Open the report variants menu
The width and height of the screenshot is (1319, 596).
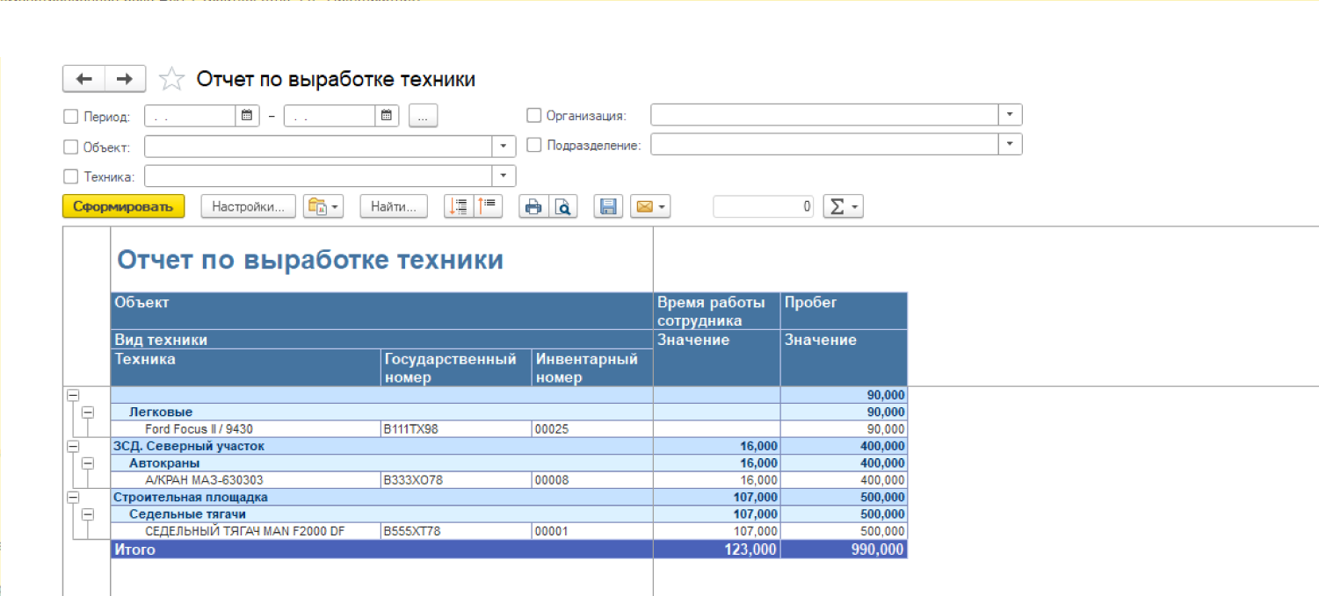pyautogui.click(x=323, y=206)
